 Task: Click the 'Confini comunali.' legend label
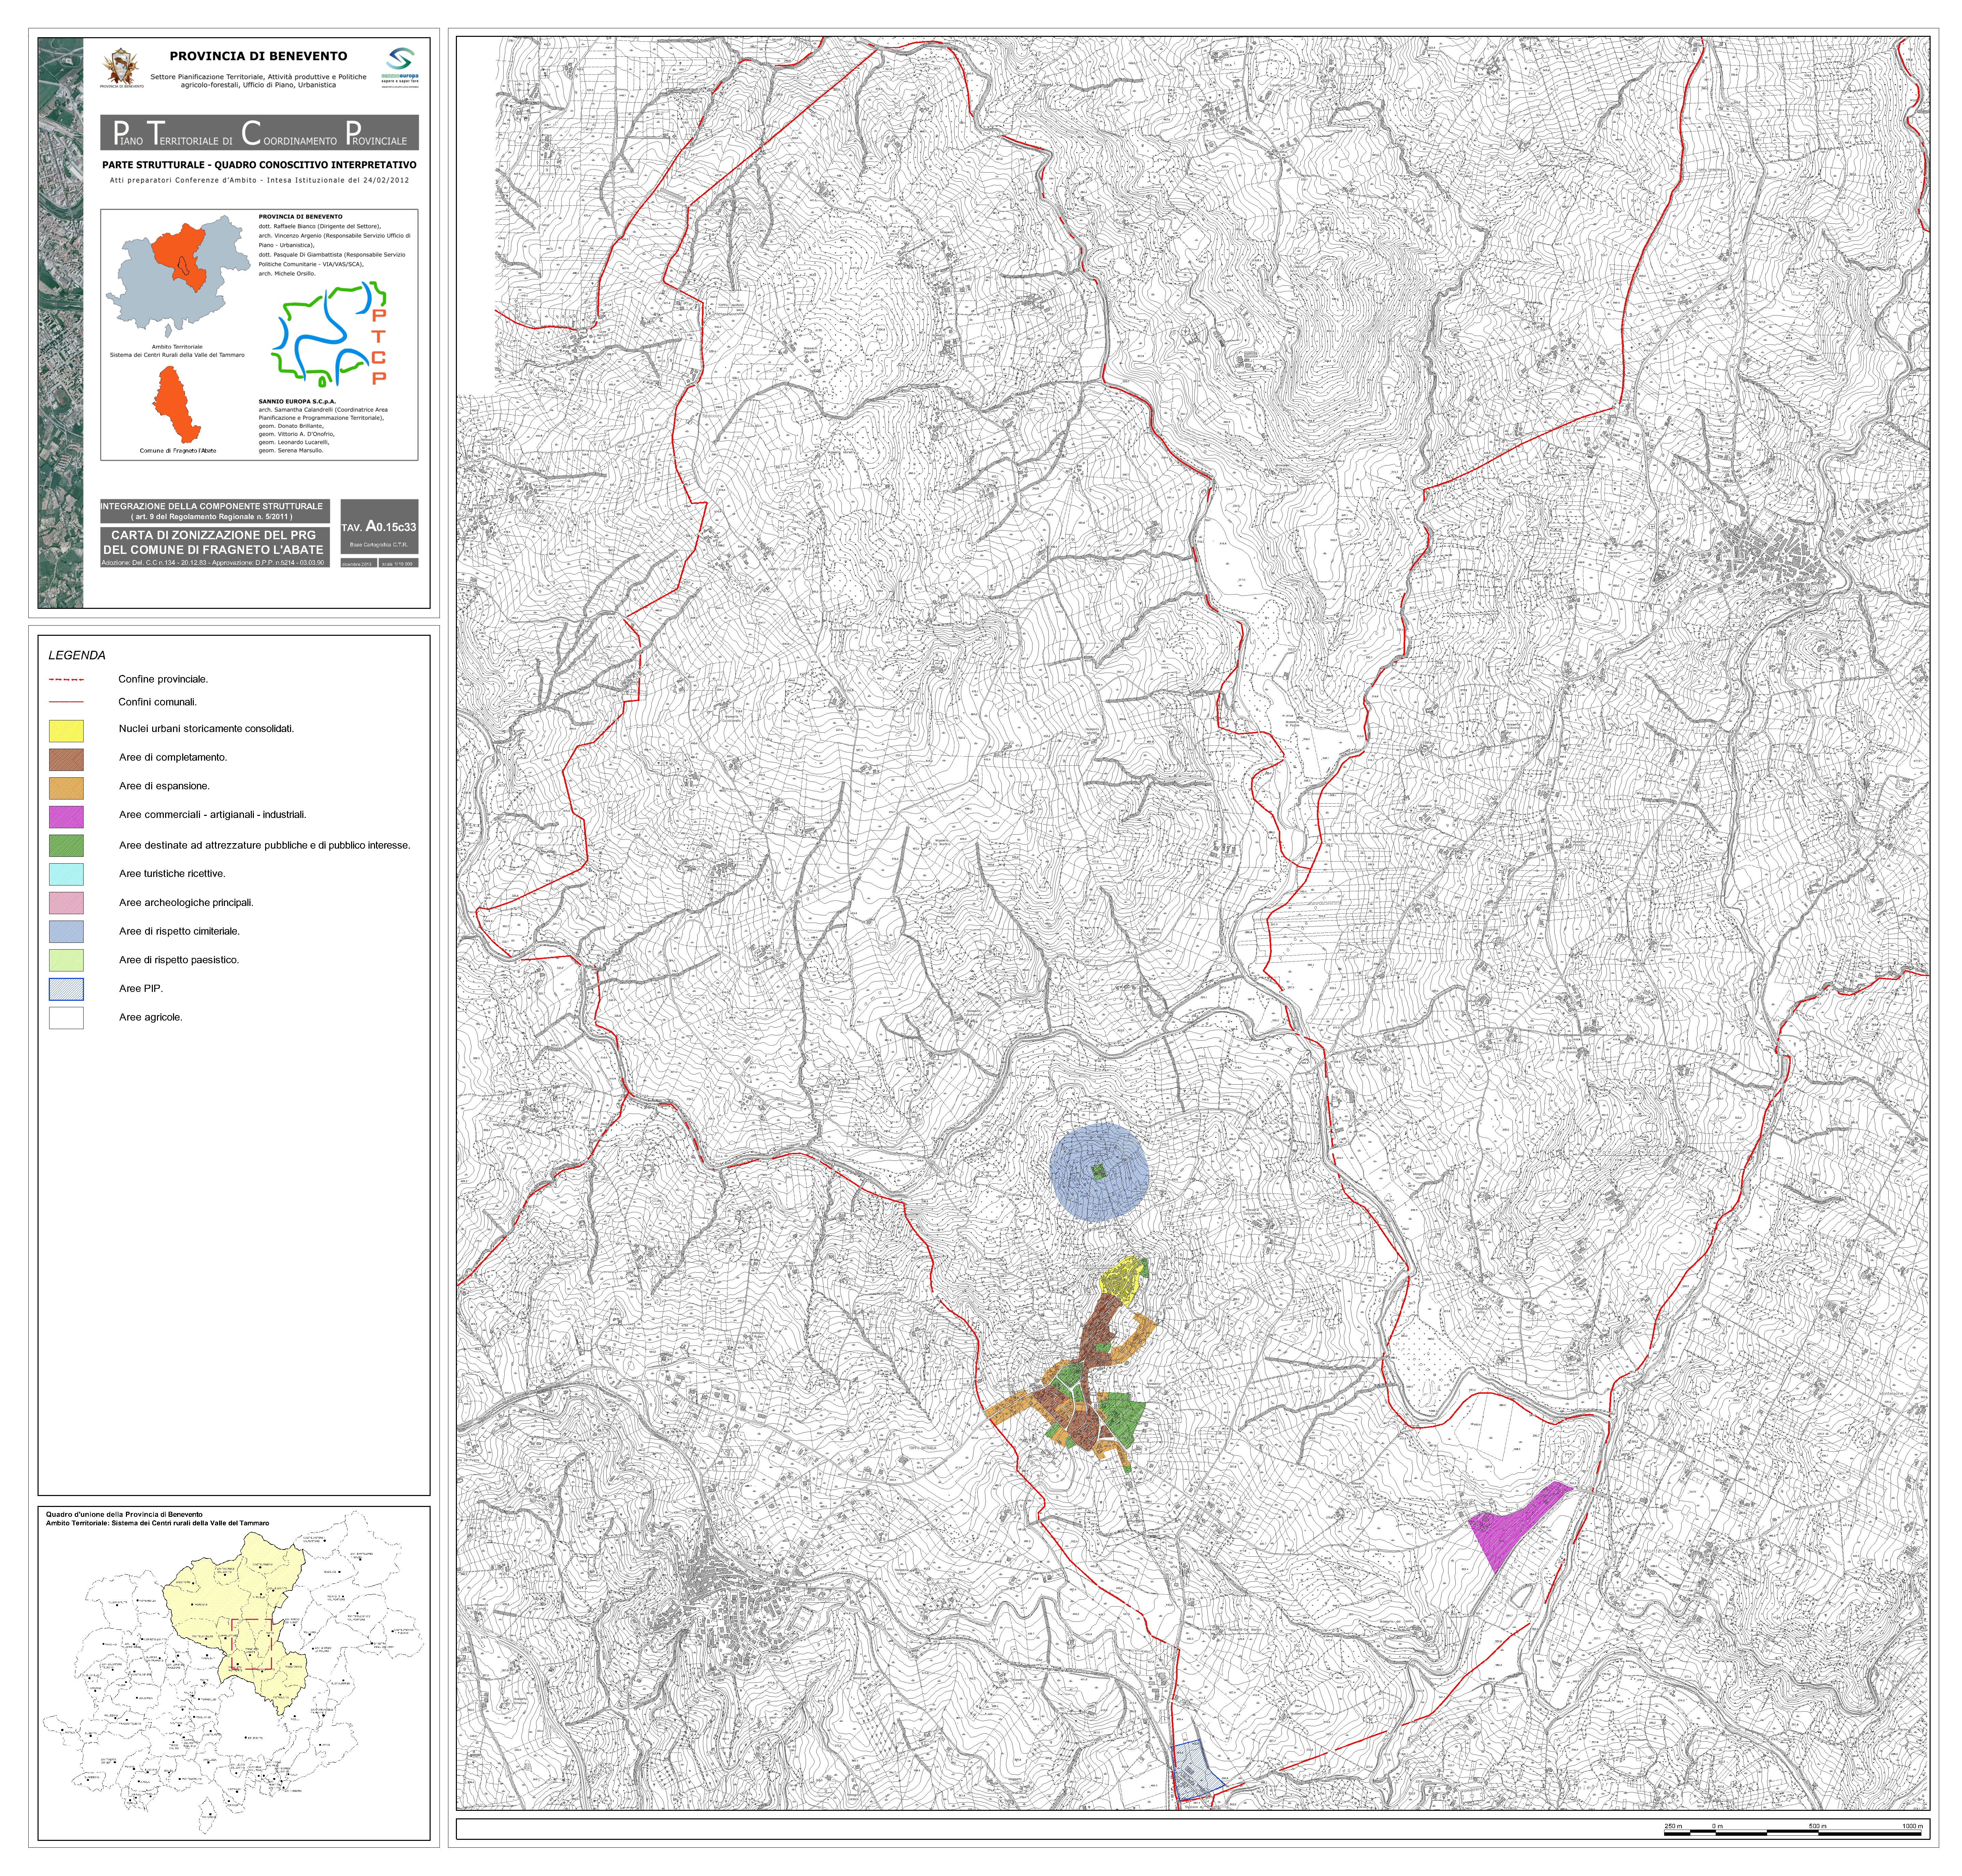[158, 702]
